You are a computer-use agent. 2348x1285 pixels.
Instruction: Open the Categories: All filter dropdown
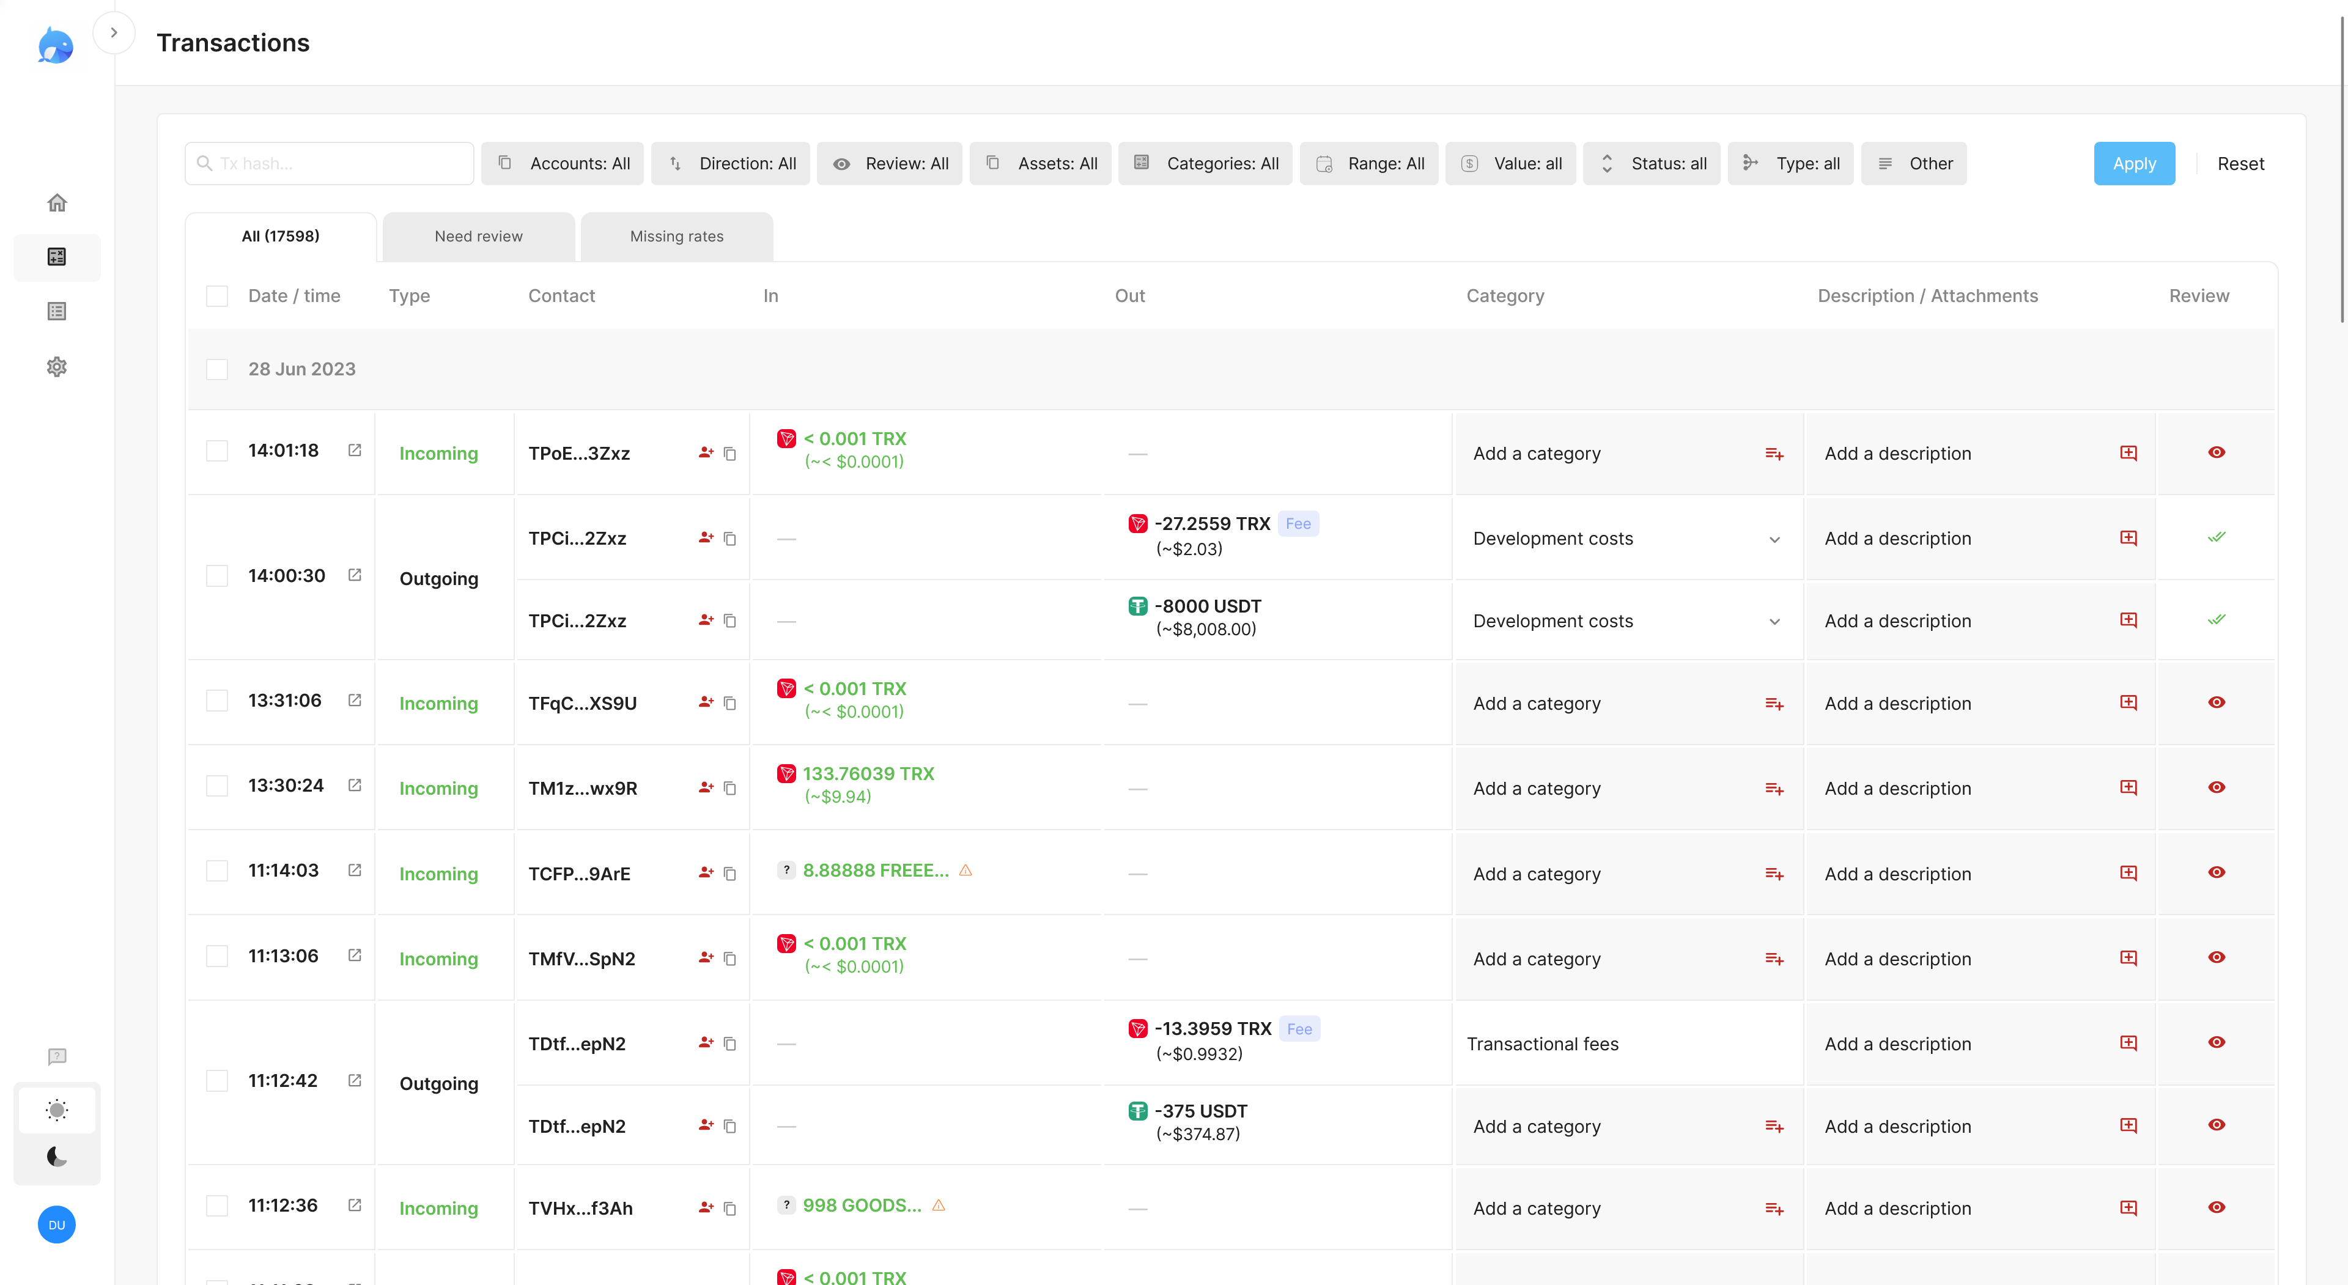1205,163
